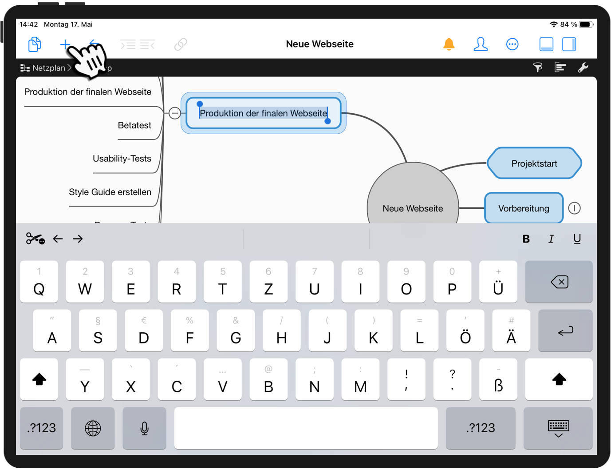The height and width of the screenshot is (470, 611).
Task: Open the filter icon above the canvas
Action: click(x=538, y=67)
